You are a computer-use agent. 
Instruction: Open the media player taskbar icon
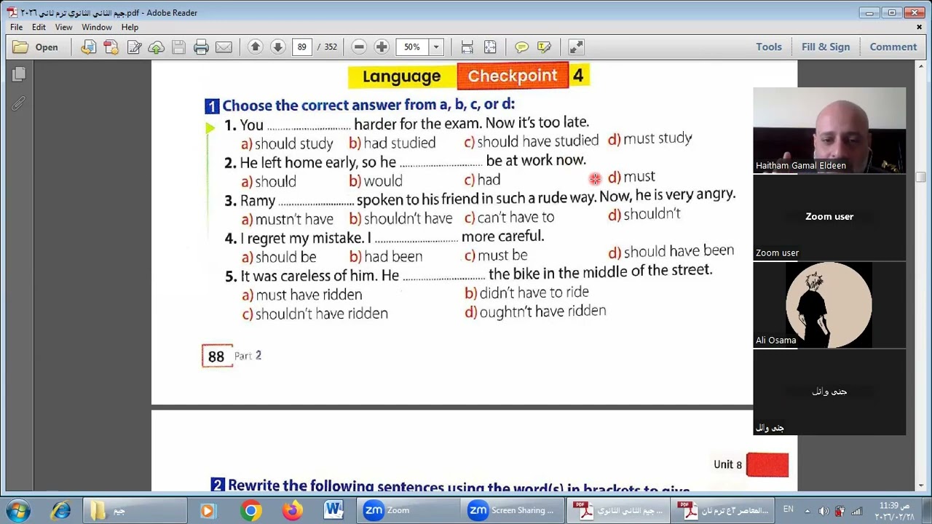coord(208,510)
